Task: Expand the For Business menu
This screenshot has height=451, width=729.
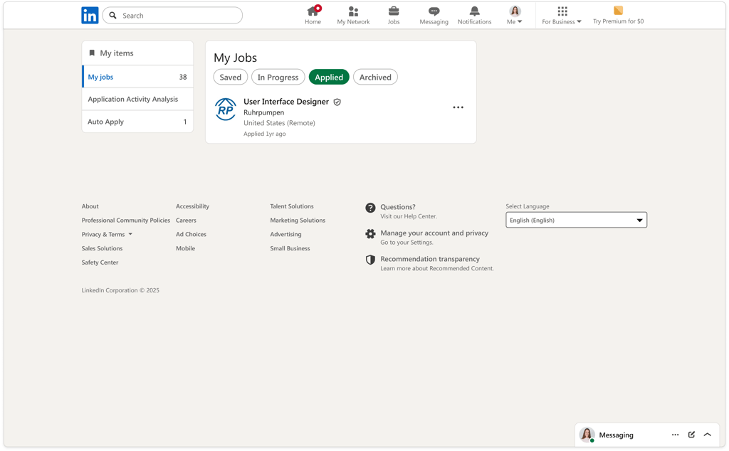Action: (562, 16)
